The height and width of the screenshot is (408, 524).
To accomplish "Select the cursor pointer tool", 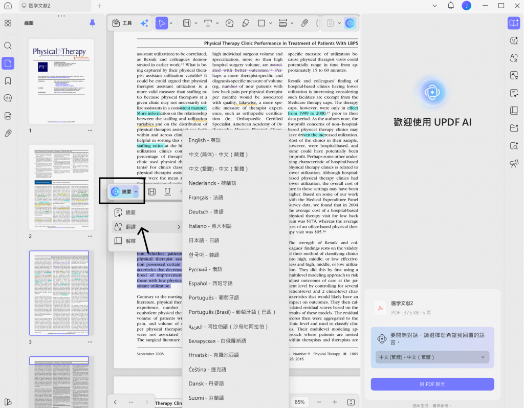I will click(162, 23).
